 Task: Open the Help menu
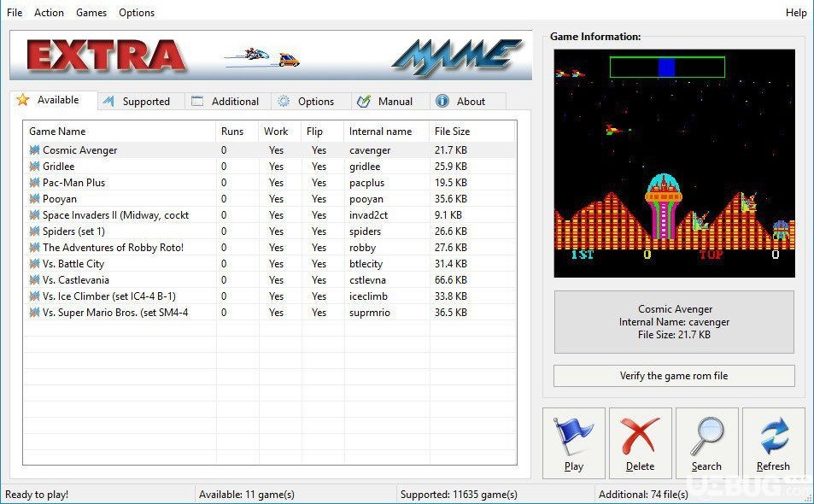click(x=796, y=13)
